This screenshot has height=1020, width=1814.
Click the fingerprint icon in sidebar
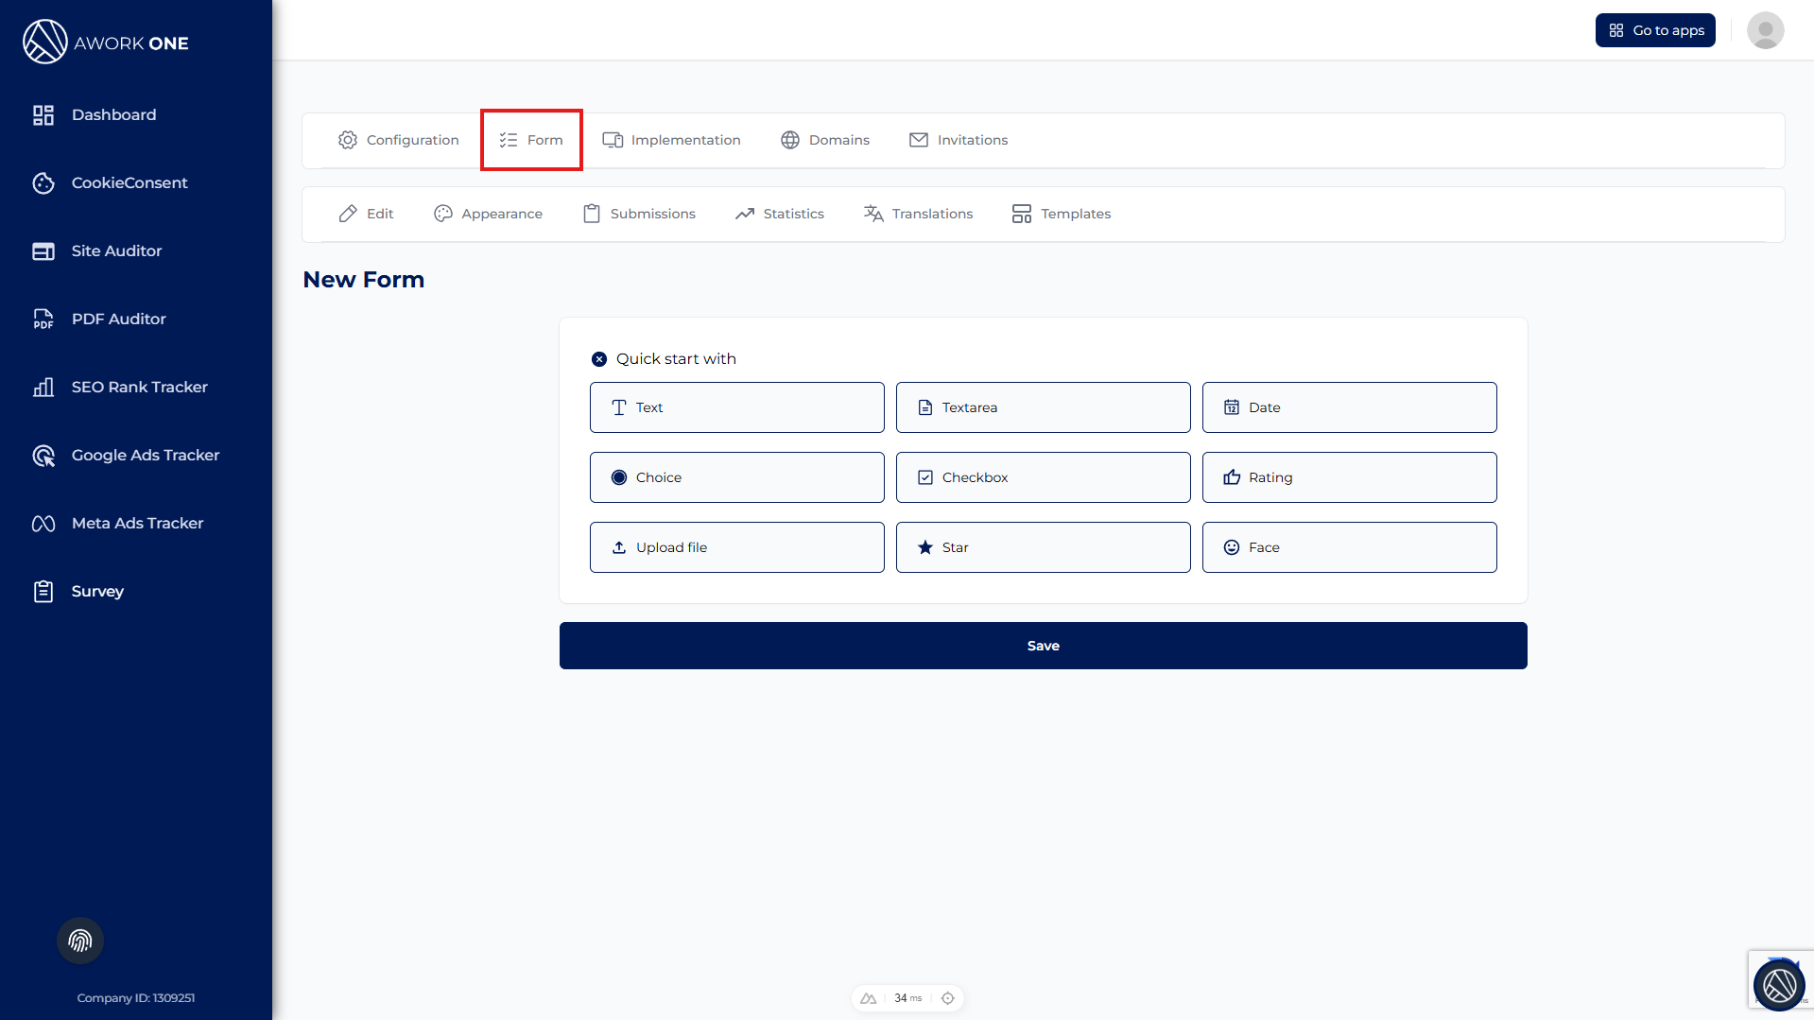click(x=80, y=941)
